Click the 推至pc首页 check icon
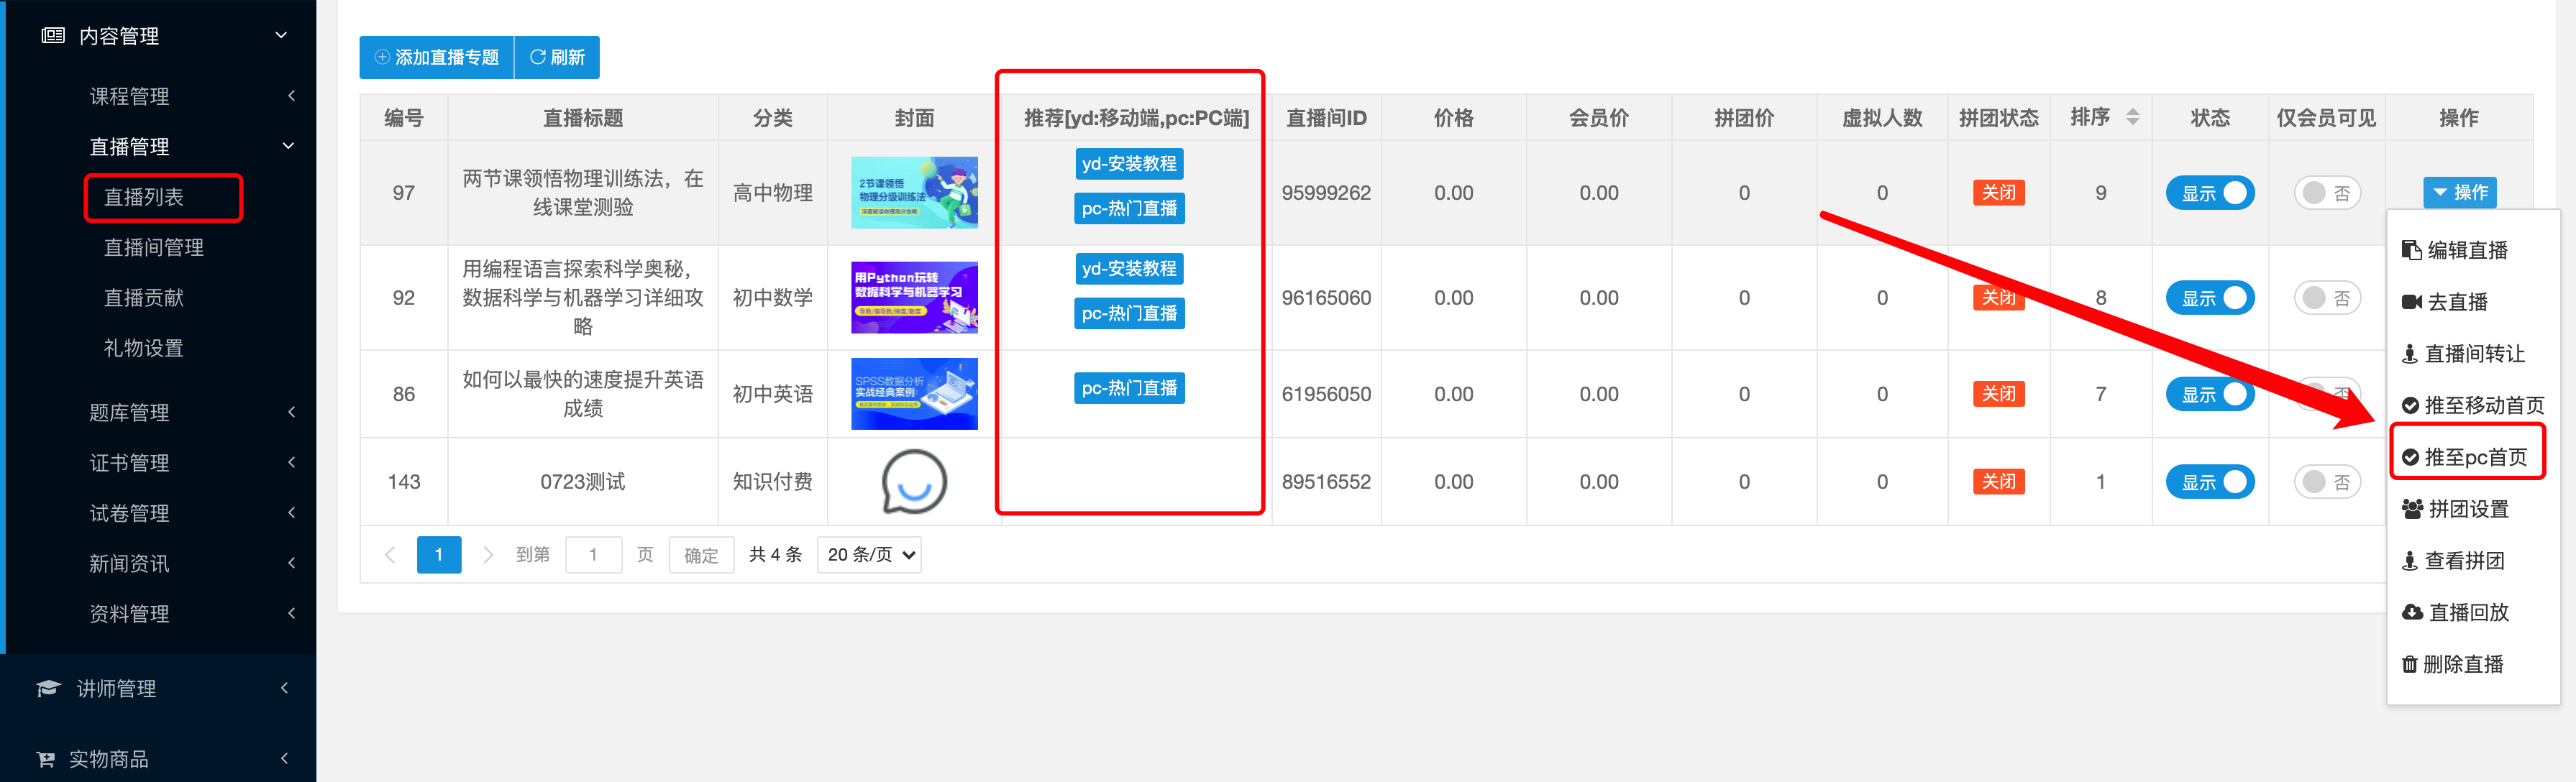 pos(2410,457)
